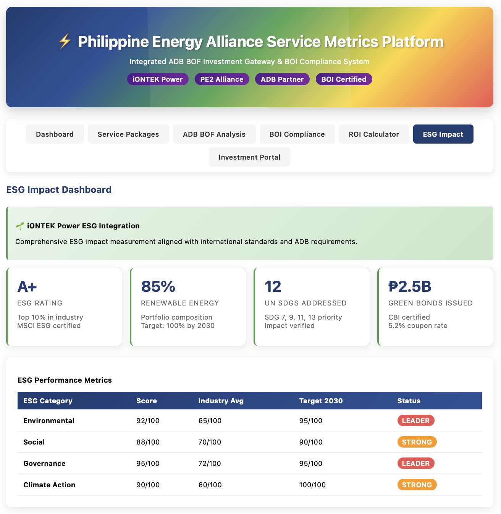
Task: Open the Investment Portal tab
Action: (249, 157)
